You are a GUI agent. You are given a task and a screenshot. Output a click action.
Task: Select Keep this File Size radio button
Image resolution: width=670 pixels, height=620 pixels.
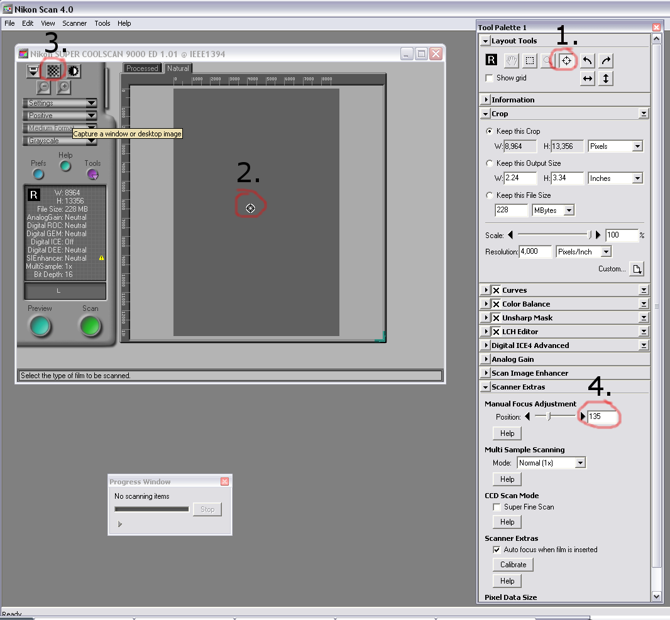tap(490, 195)
